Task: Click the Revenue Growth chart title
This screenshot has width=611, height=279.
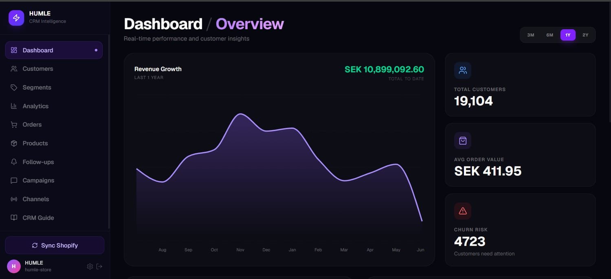Action: point(158,69)
